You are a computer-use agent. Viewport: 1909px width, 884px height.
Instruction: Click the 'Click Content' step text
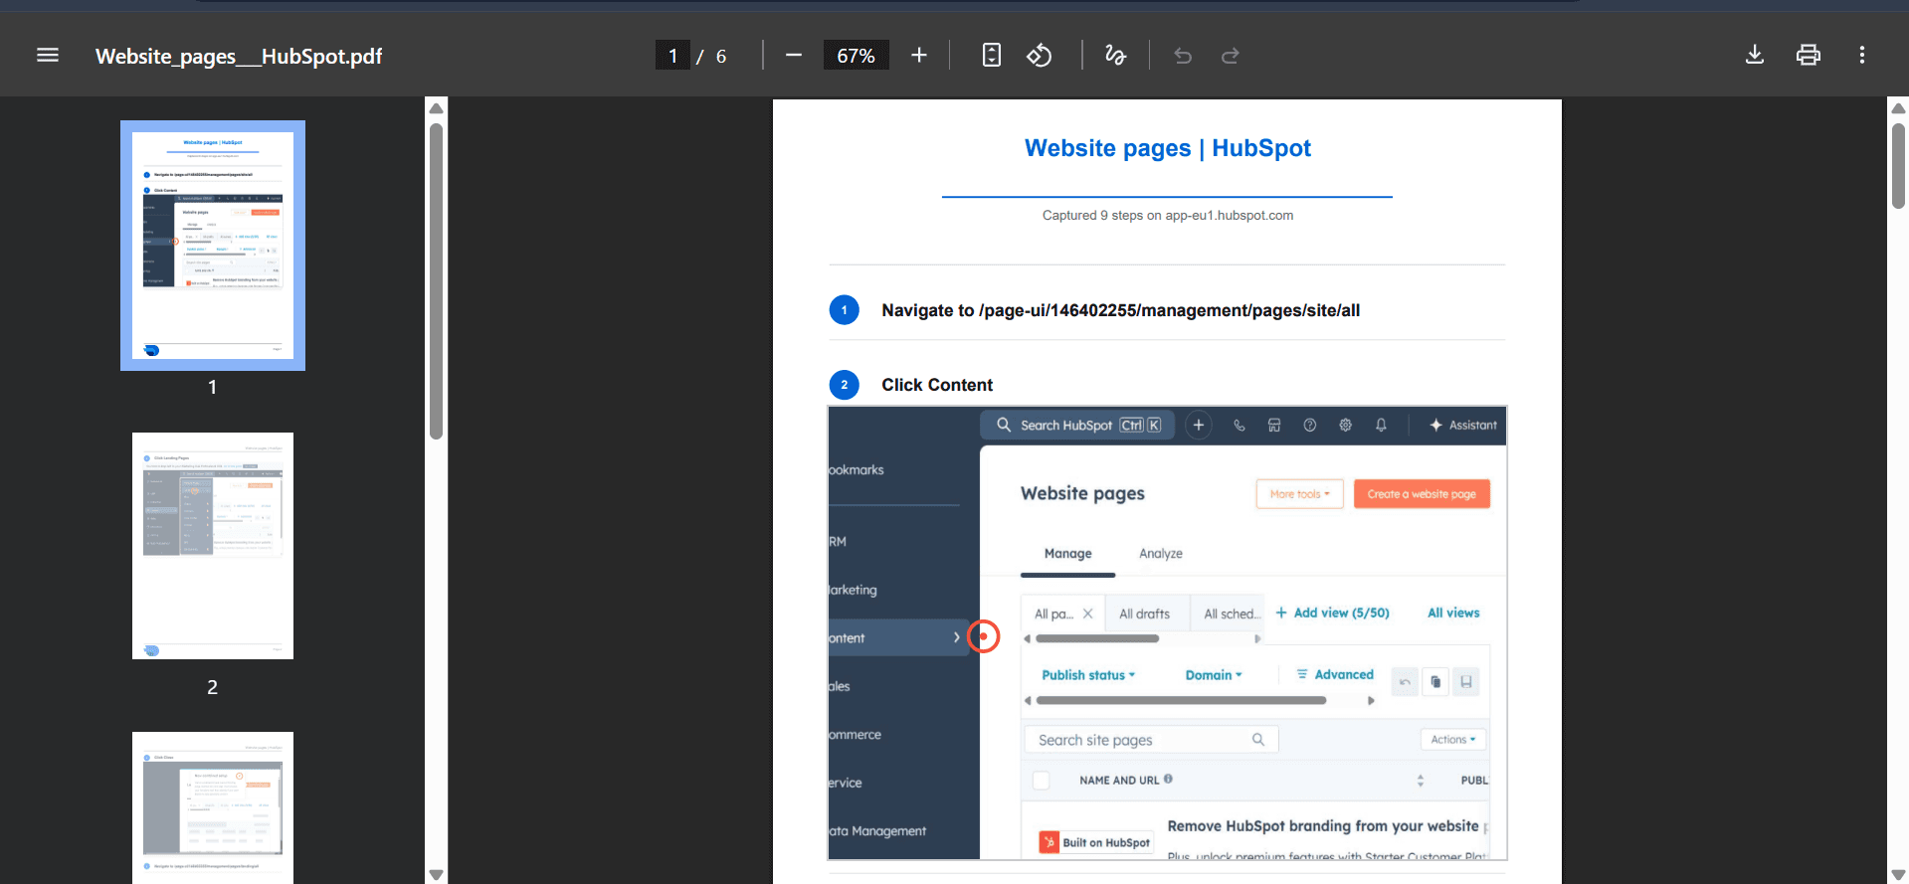937,385
